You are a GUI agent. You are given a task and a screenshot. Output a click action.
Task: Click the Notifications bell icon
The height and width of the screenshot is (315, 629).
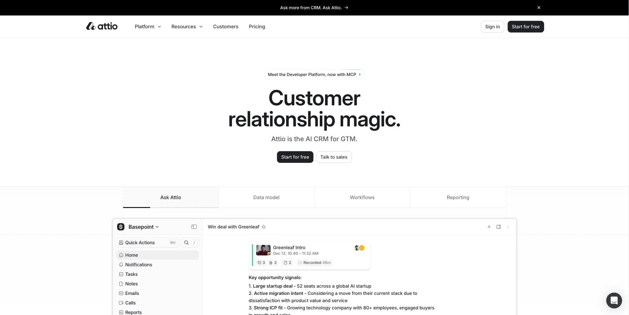(121, 265)
